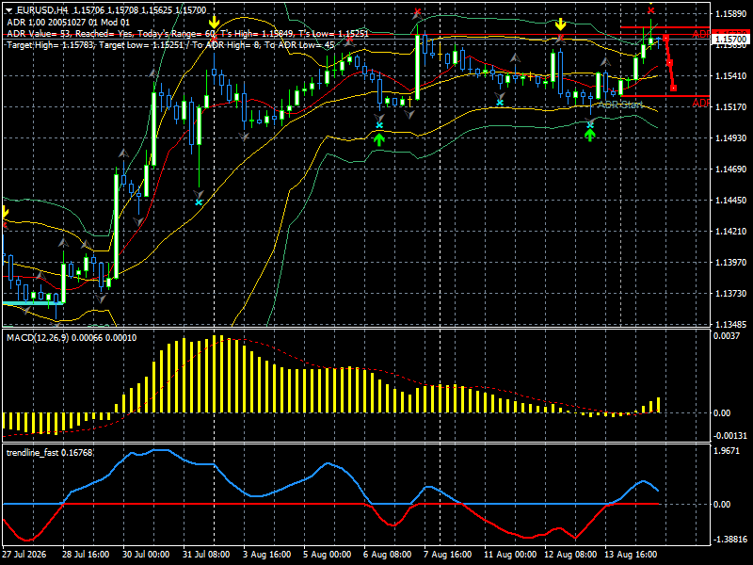Click the red X marker at the top near 13 Aug 16:00

[x=650, y=10]
